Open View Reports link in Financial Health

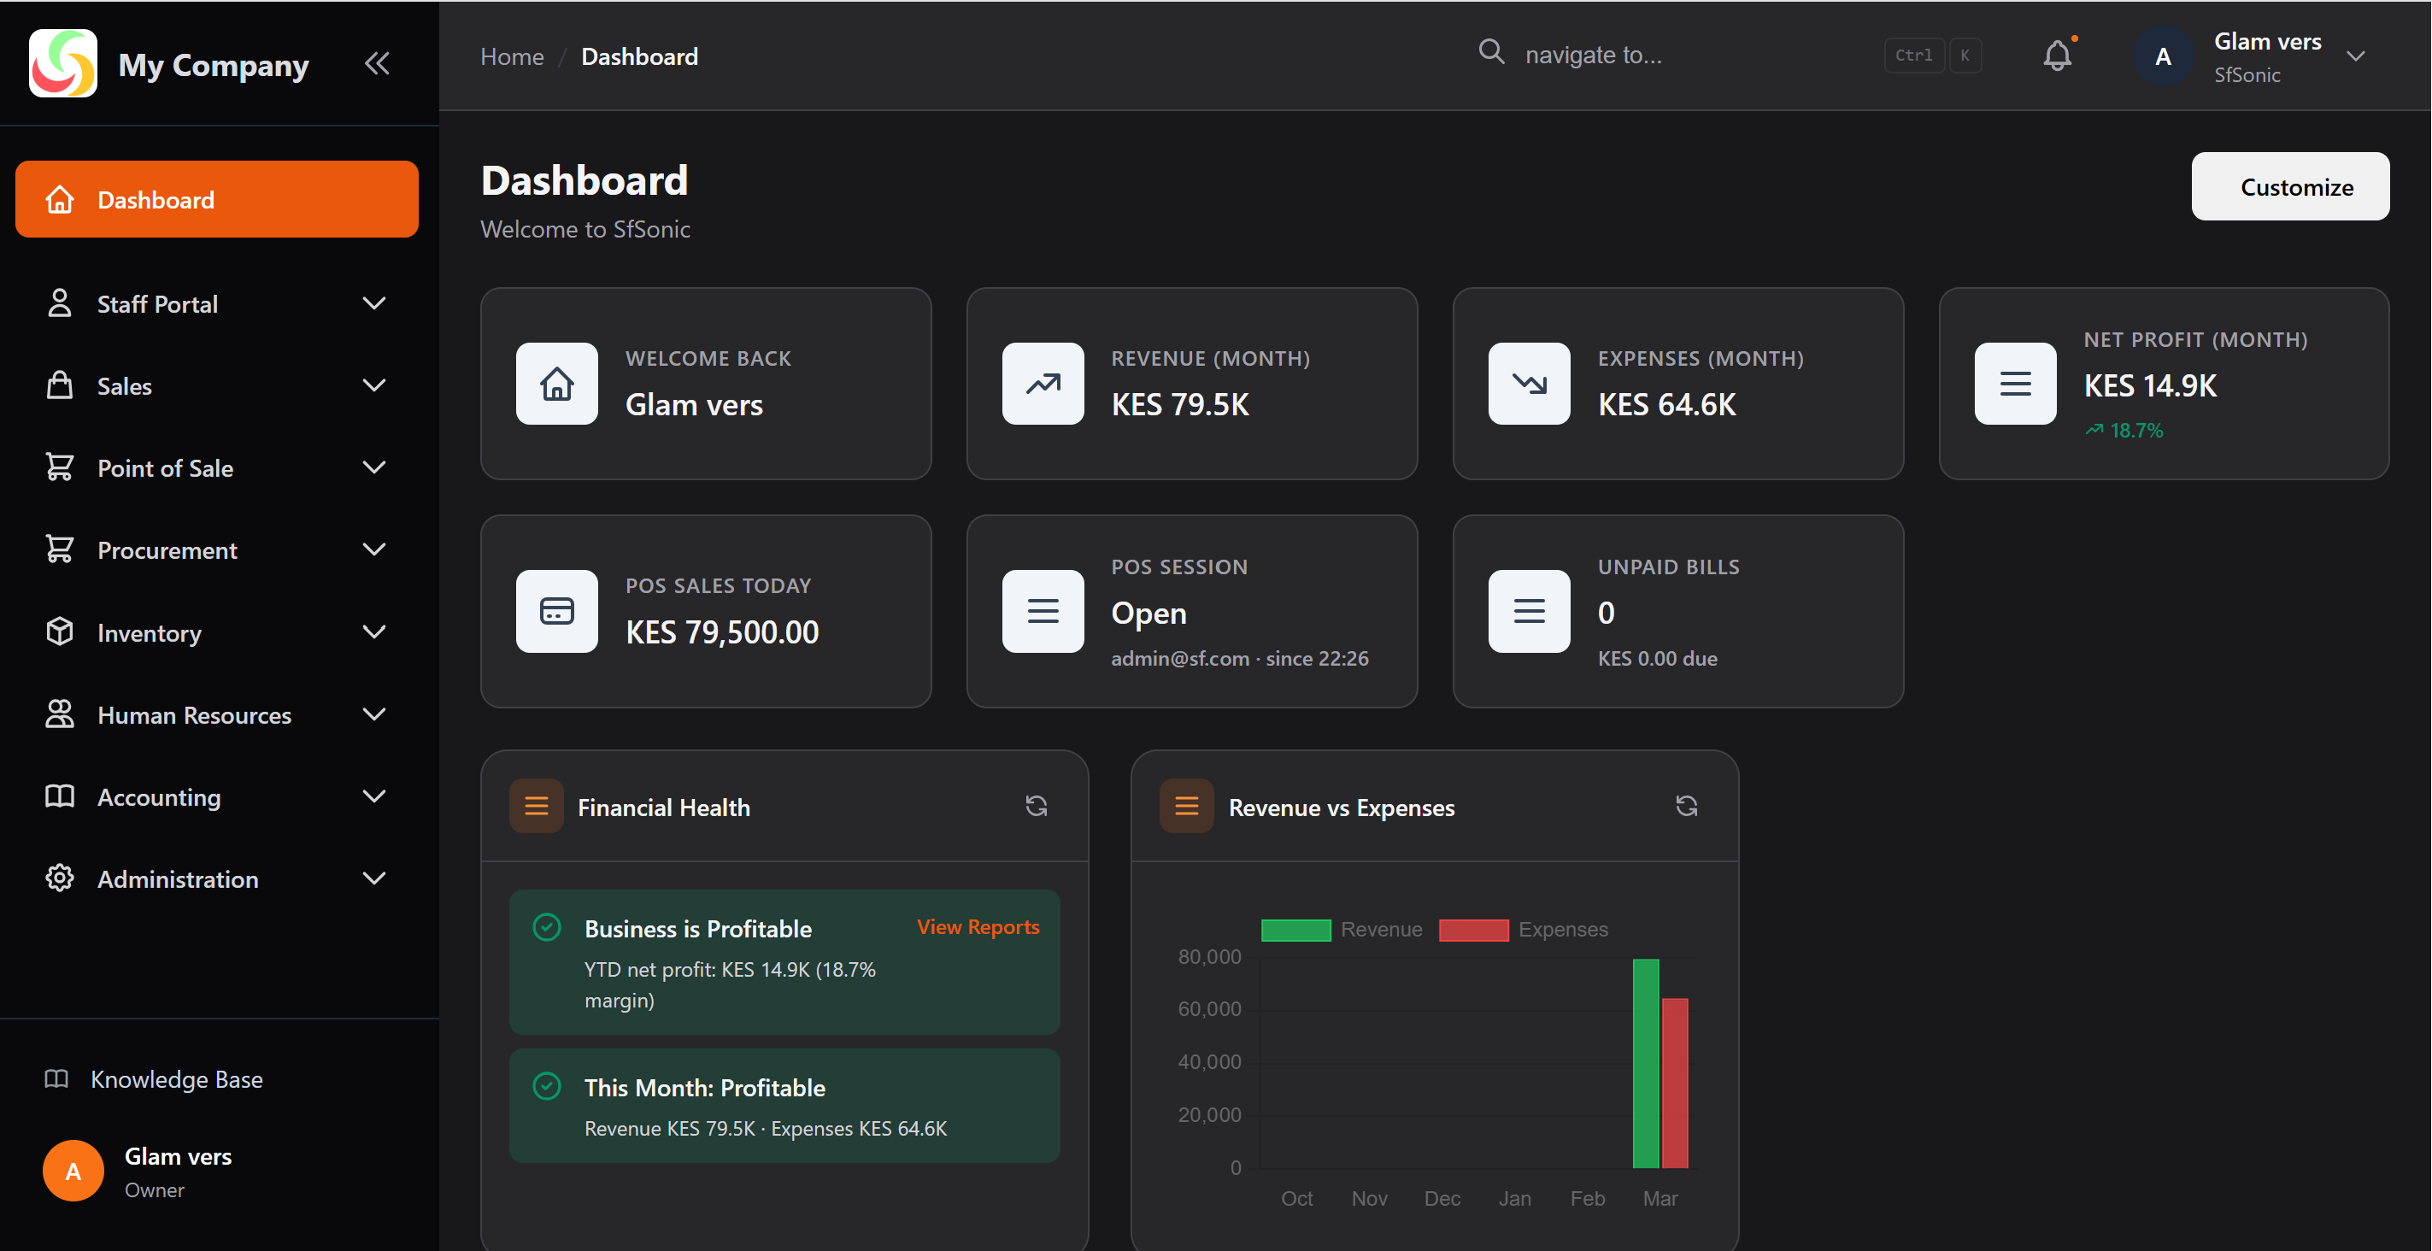pyautogui.click(x=977, y=926)
